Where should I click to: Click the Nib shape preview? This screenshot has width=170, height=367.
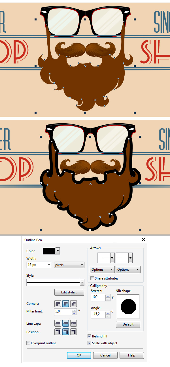tap(128, 306)
